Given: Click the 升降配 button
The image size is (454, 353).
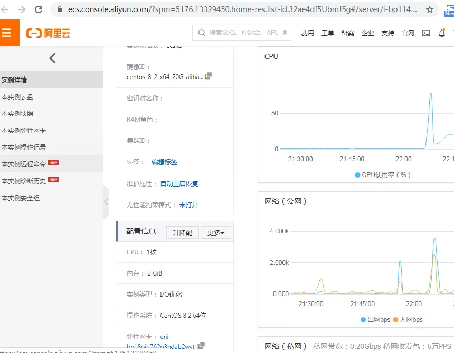Looking at the screenshot, I should [x=183, y=232].
